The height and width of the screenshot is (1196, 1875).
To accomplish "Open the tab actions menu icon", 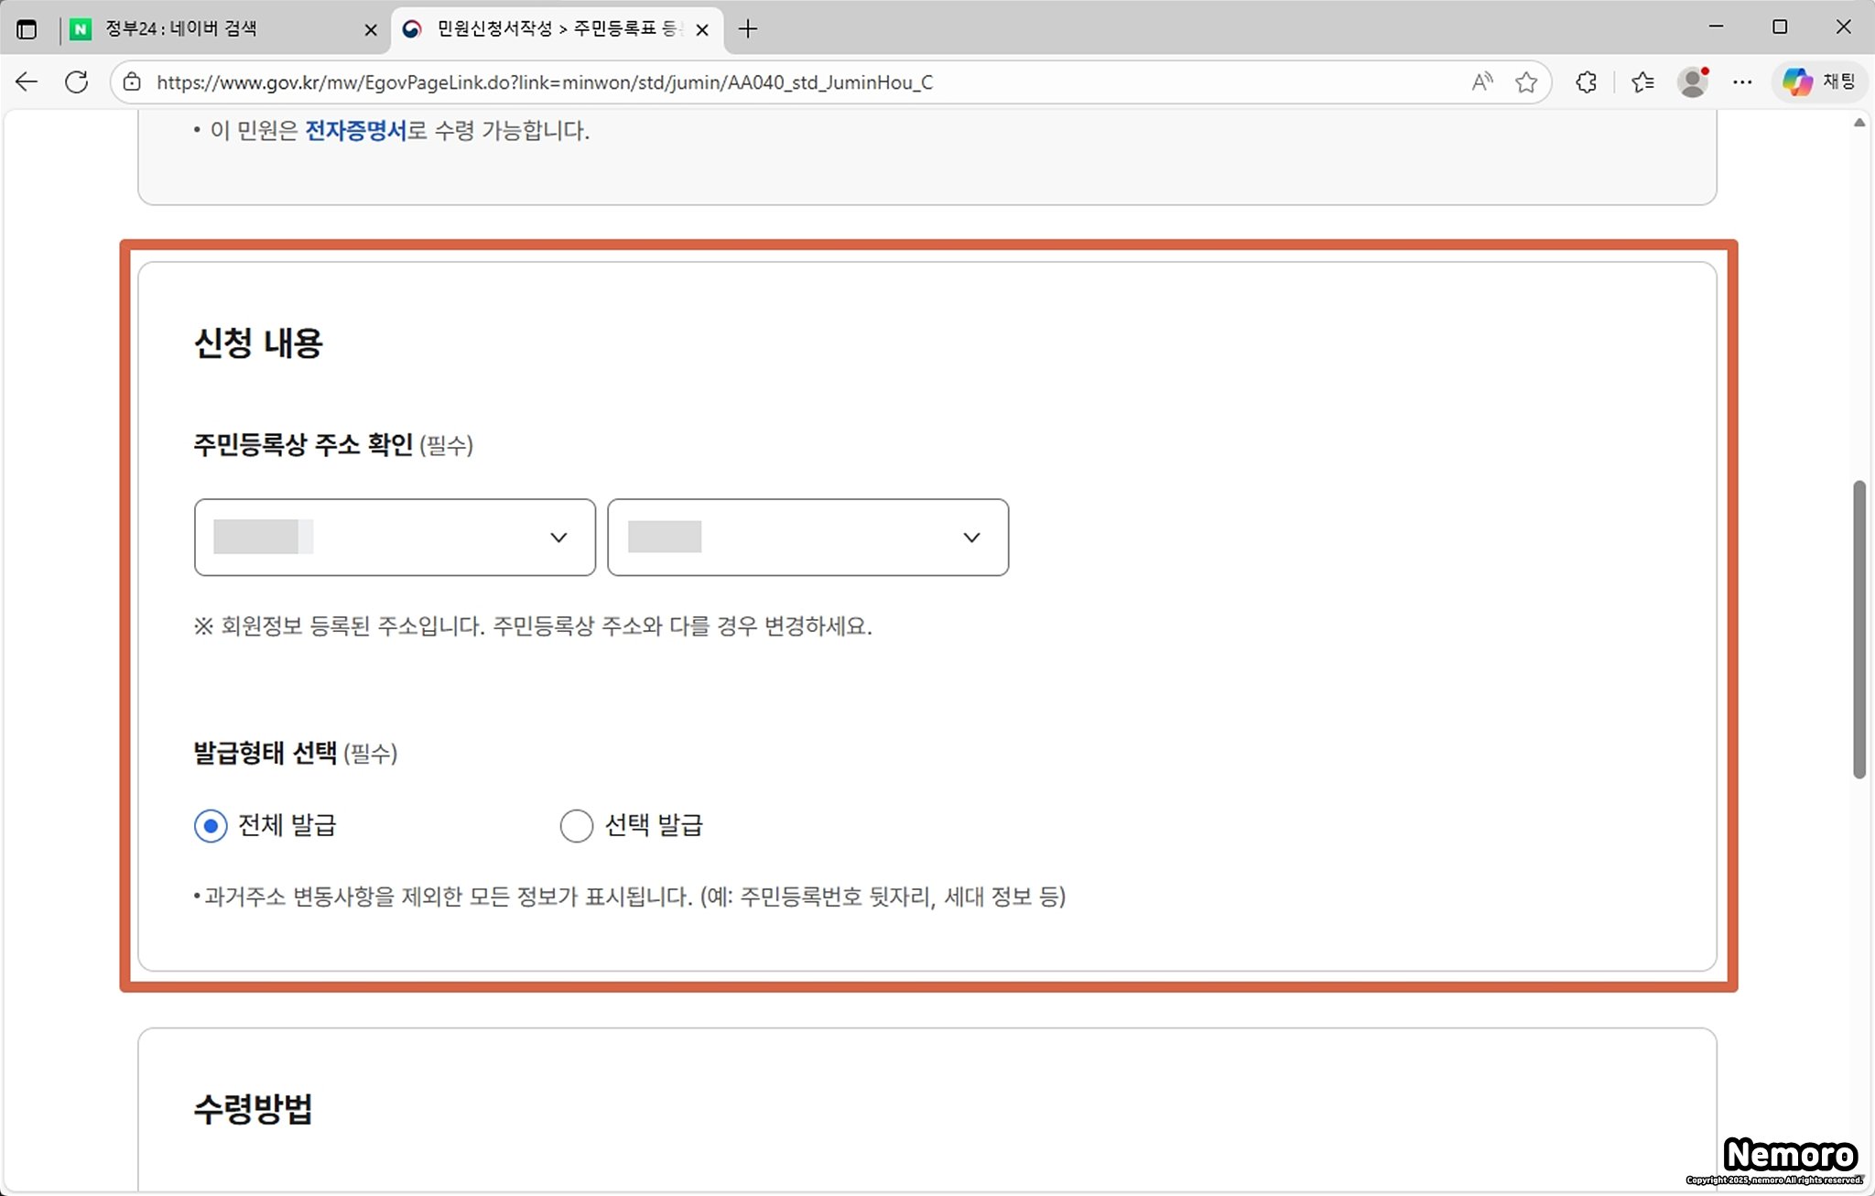I will (x=27, y=29).
